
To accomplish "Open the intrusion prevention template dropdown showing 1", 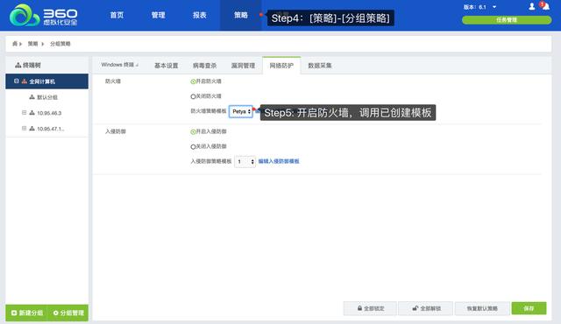I will 245,162.
